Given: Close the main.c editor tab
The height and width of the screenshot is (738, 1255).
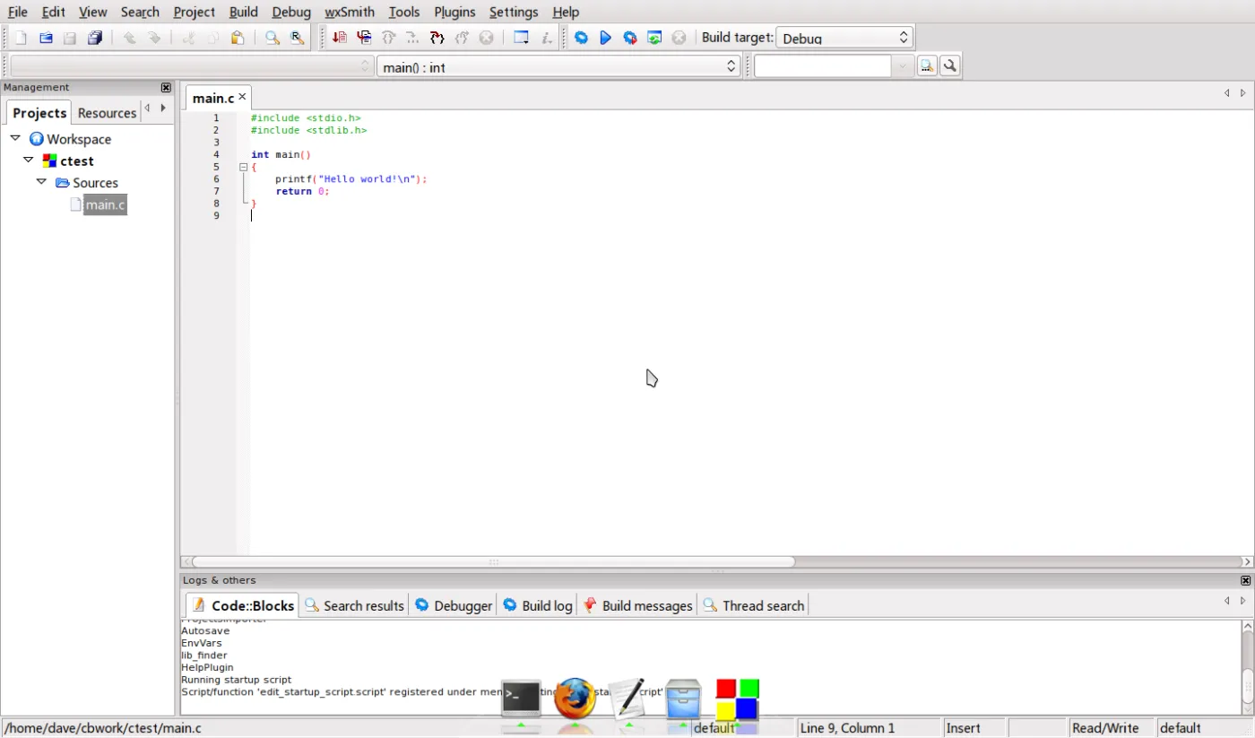Looking at the screenshot, I should (242, 97).
